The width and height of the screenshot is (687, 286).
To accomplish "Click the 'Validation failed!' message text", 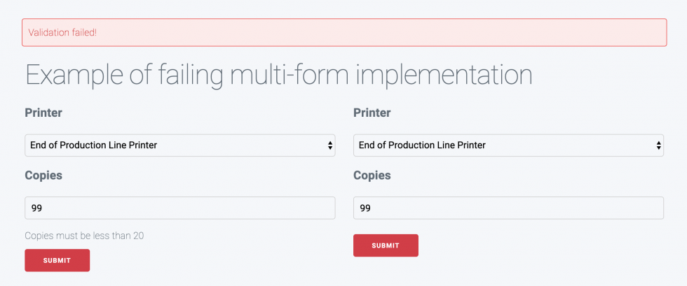I will click(62, 32).
